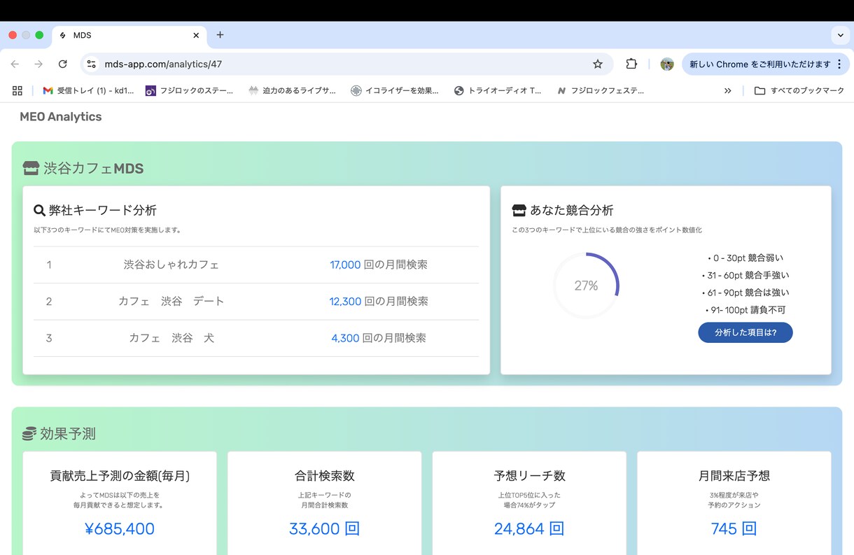
Task: Click the MEO Analytics heading
Action: 61,117
